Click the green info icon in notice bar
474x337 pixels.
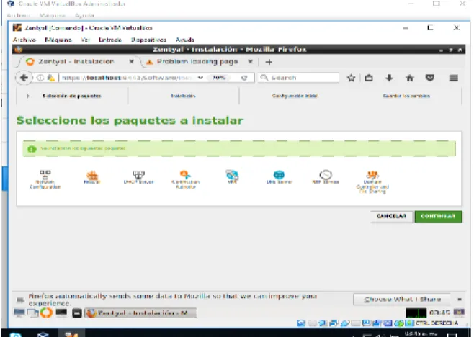pos(32,149)
